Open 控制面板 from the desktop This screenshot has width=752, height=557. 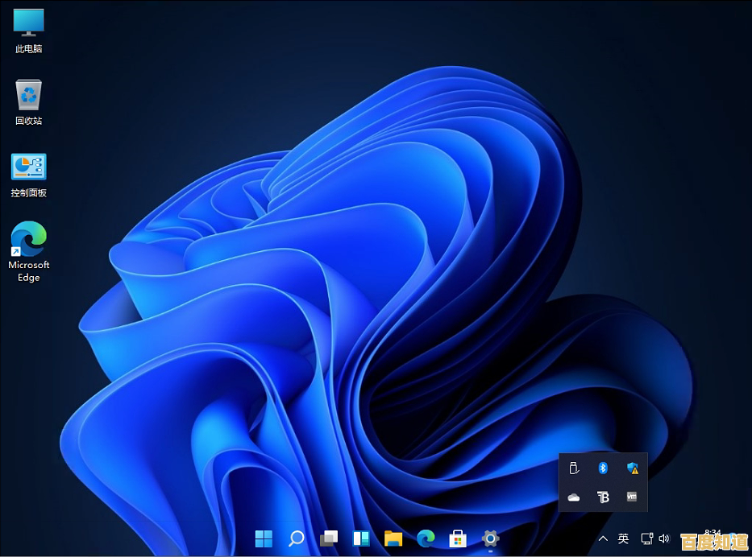click(x=28, y=169)
